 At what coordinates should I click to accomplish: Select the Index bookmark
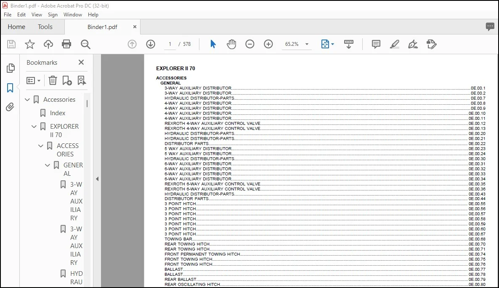[58, 113]
